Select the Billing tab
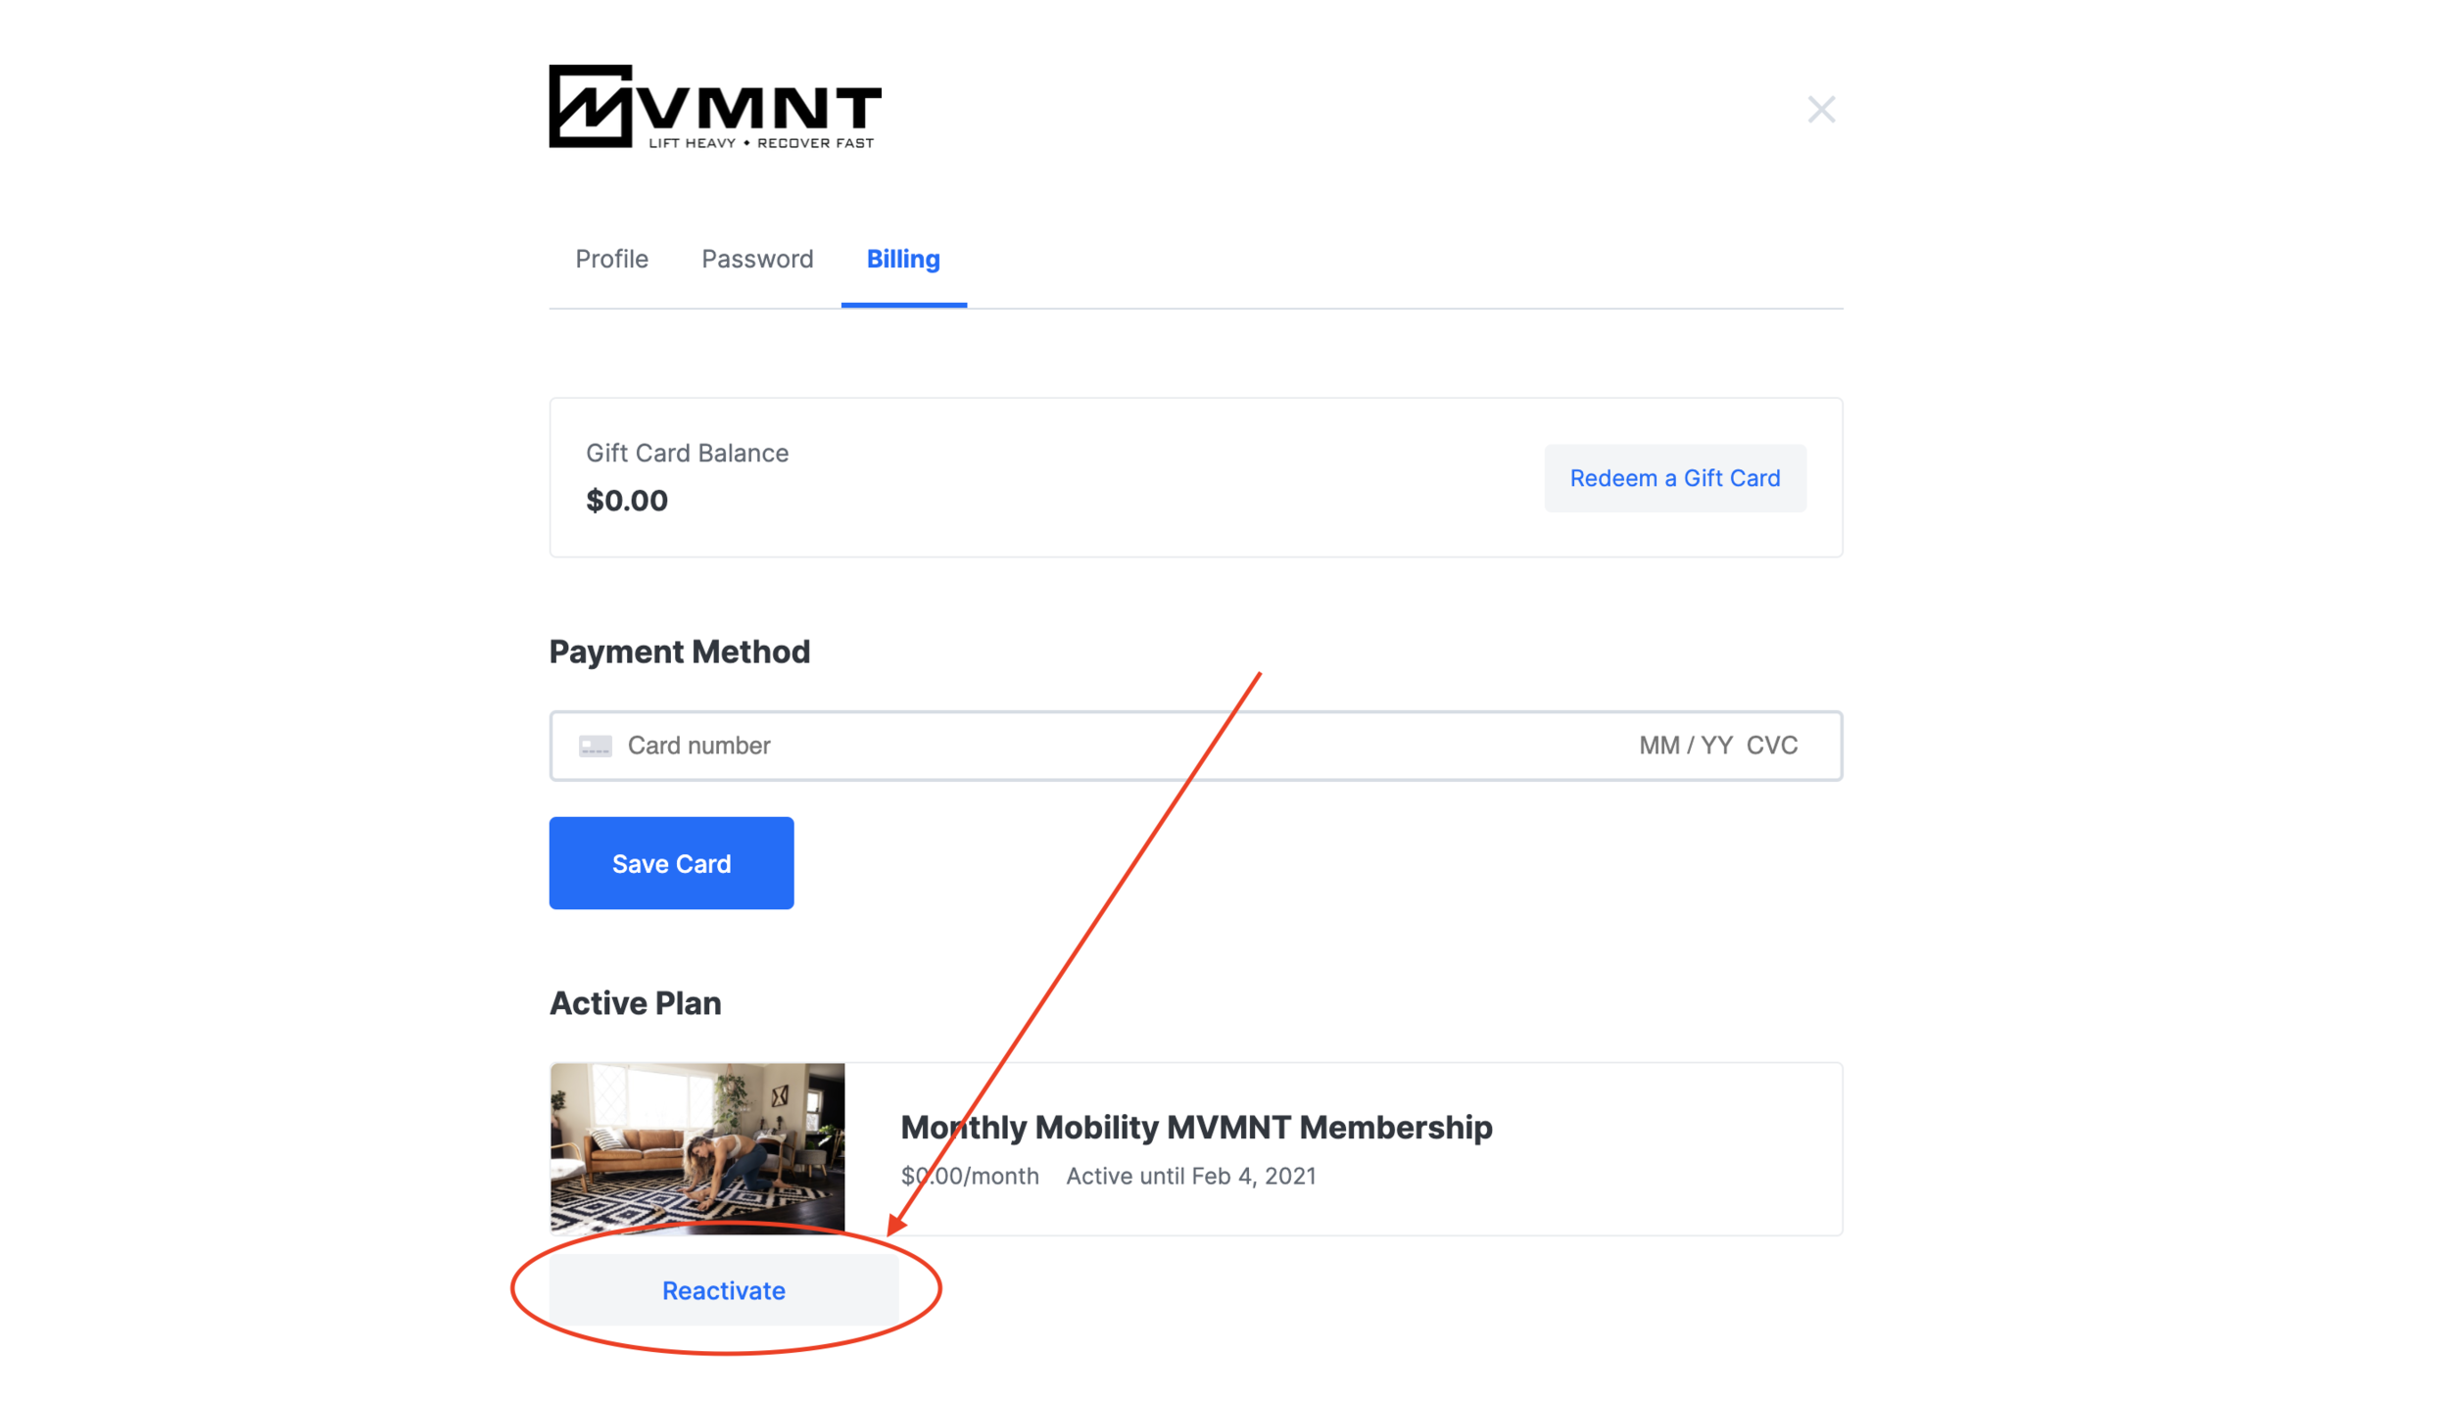The image size is (2449, 1401). 903,259
